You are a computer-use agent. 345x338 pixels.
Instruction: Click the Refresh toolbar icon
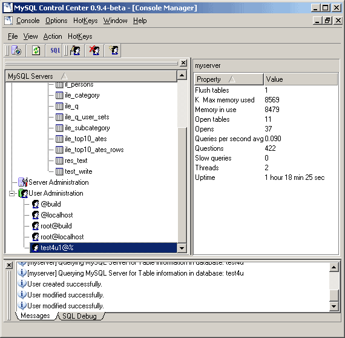[36, 50]
